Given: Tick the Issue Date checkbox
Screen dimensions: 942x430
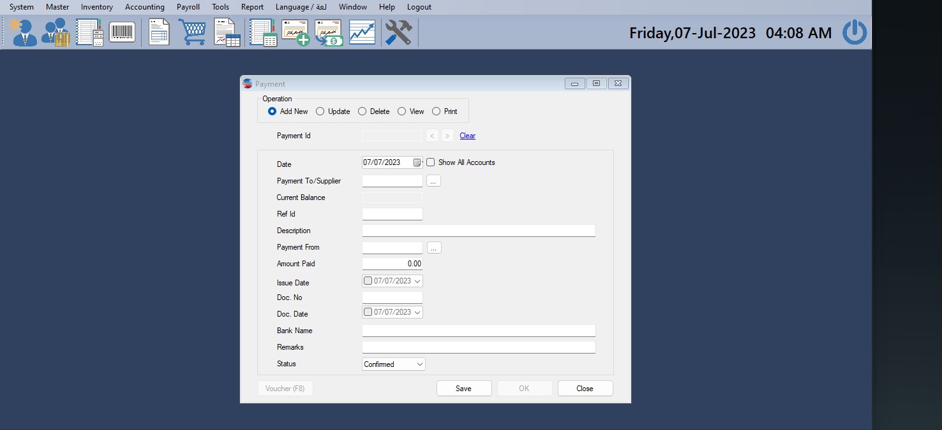Looking at the screenshot, I should coord(368,281).
